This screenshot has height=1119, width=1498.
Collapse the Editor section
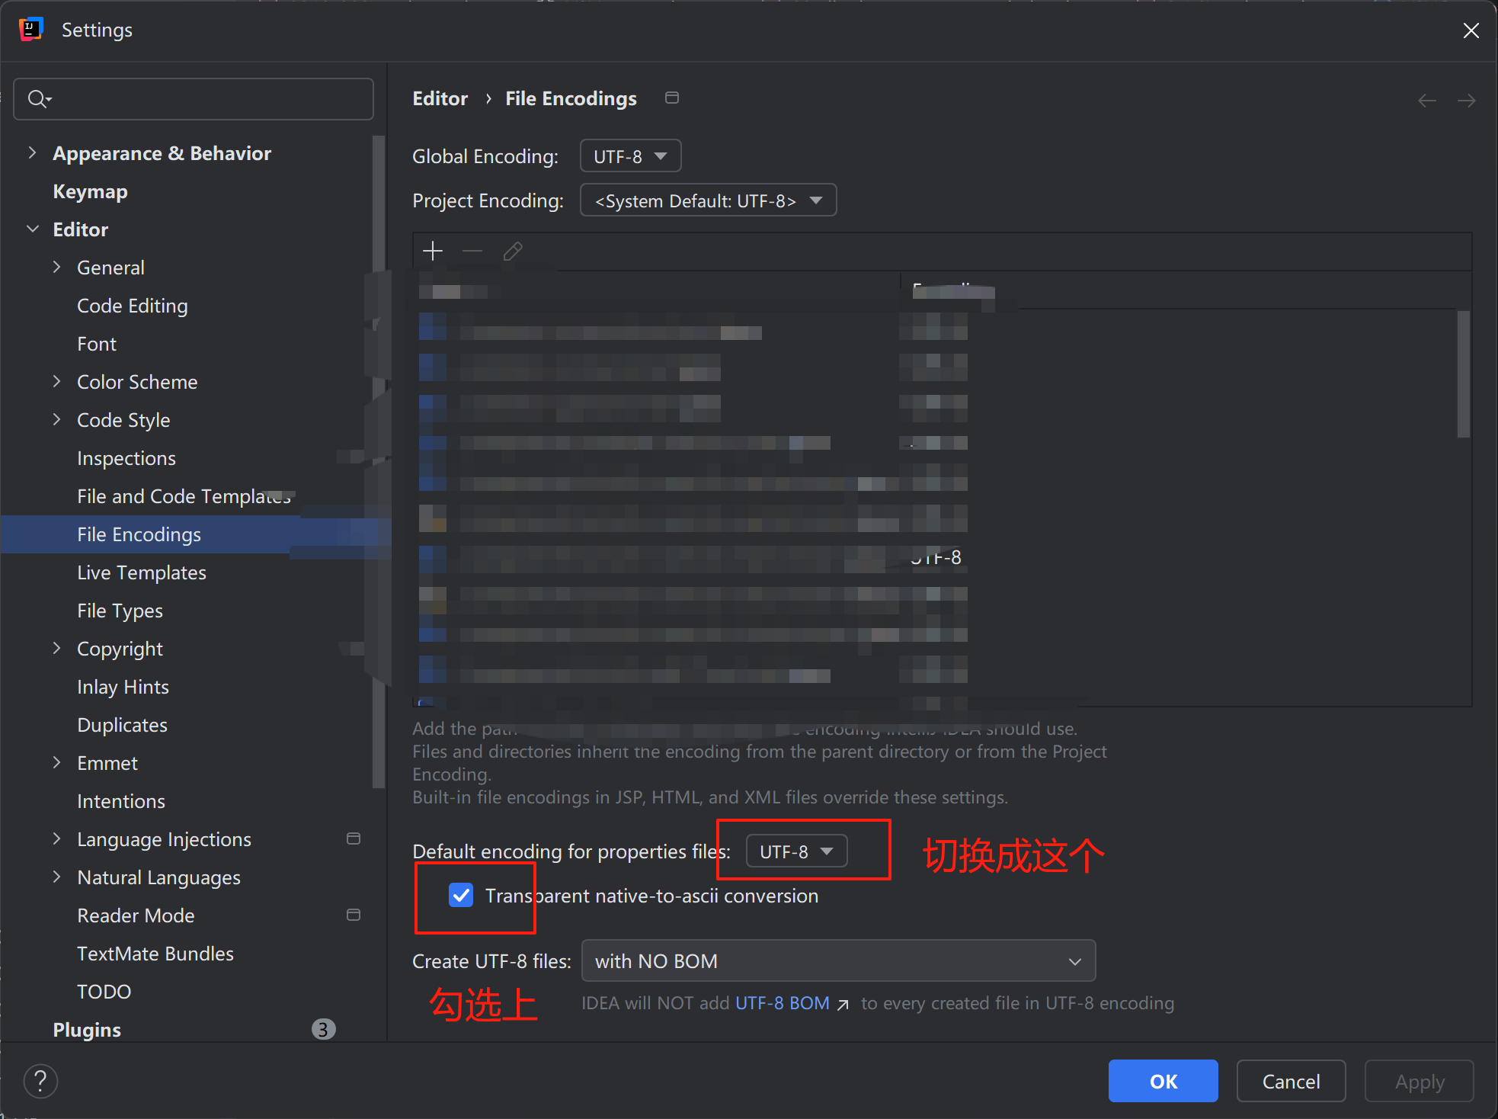pos(32,229)
